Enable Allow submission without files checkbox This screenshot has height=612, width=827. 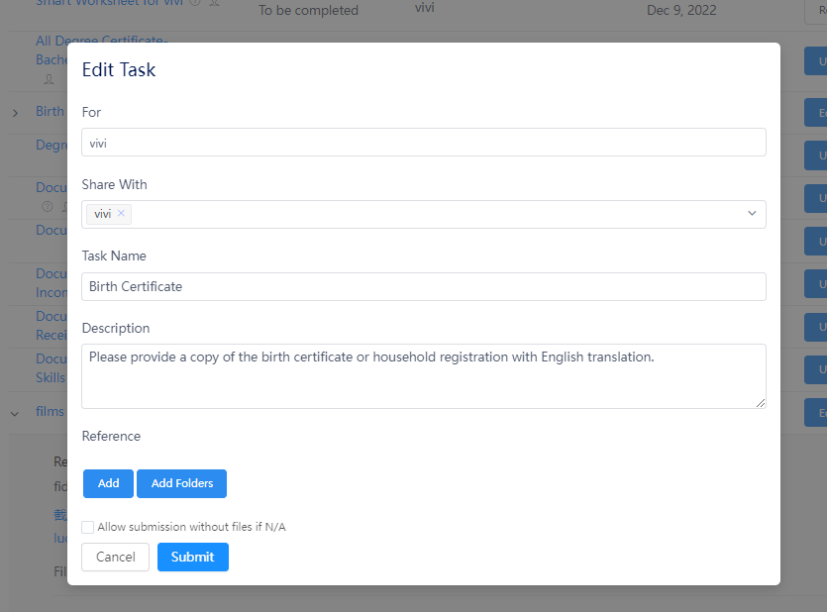[x=88, y=527]
